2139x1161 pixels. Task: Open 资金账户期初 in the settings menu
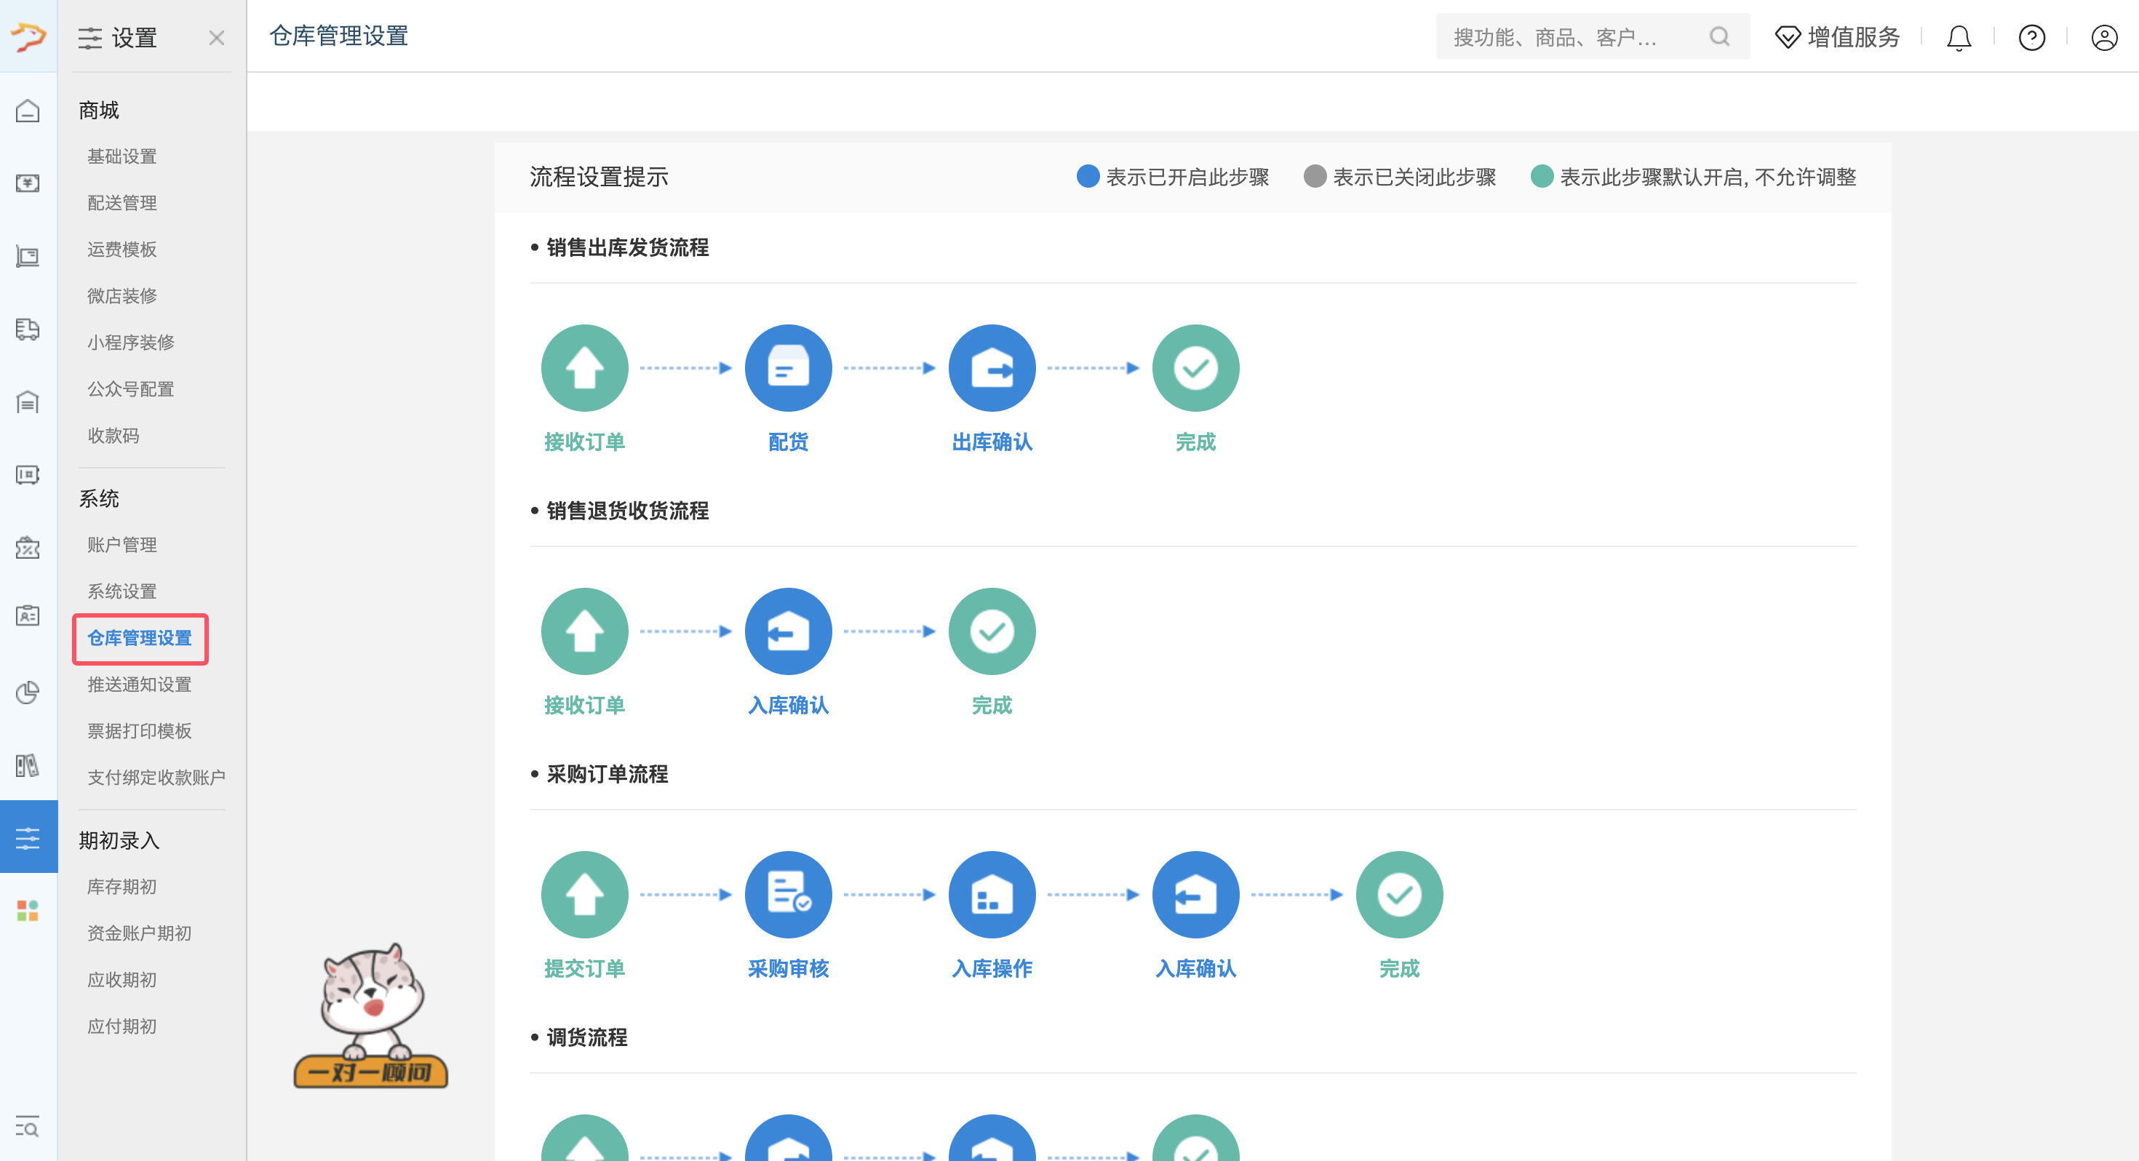point(140,933)
